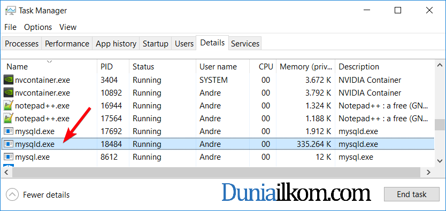Click the vertical scrollbar down arrow

click(x=440, y=161)
